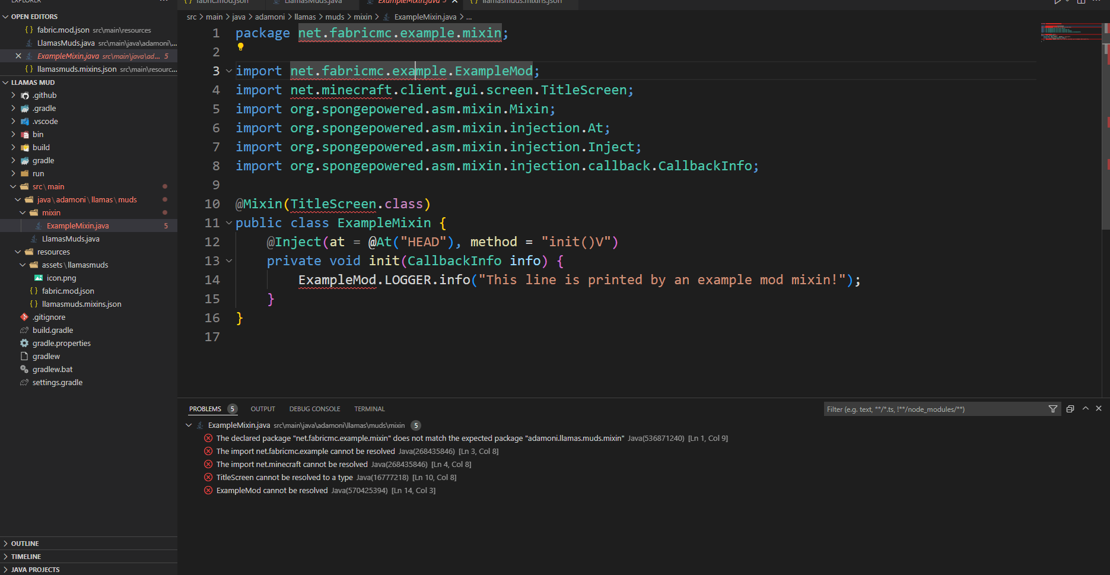Collapse the LLAMAS MUD explorer section

pyautogui.click(x=5, y=82)
